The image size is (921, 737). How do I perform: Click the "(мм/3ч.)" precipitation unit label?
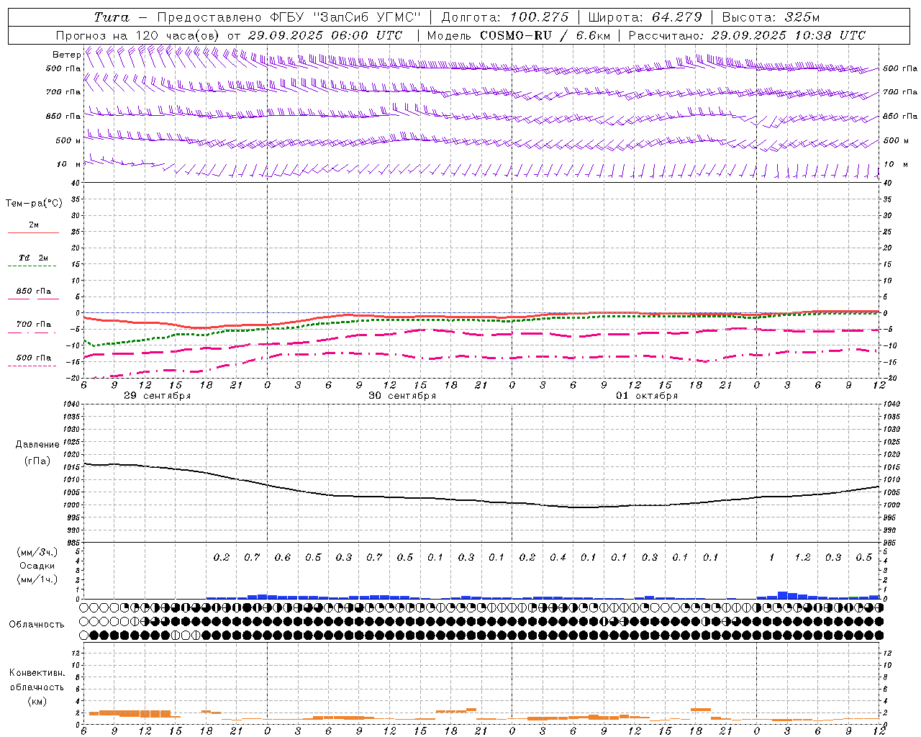(37, 553)
